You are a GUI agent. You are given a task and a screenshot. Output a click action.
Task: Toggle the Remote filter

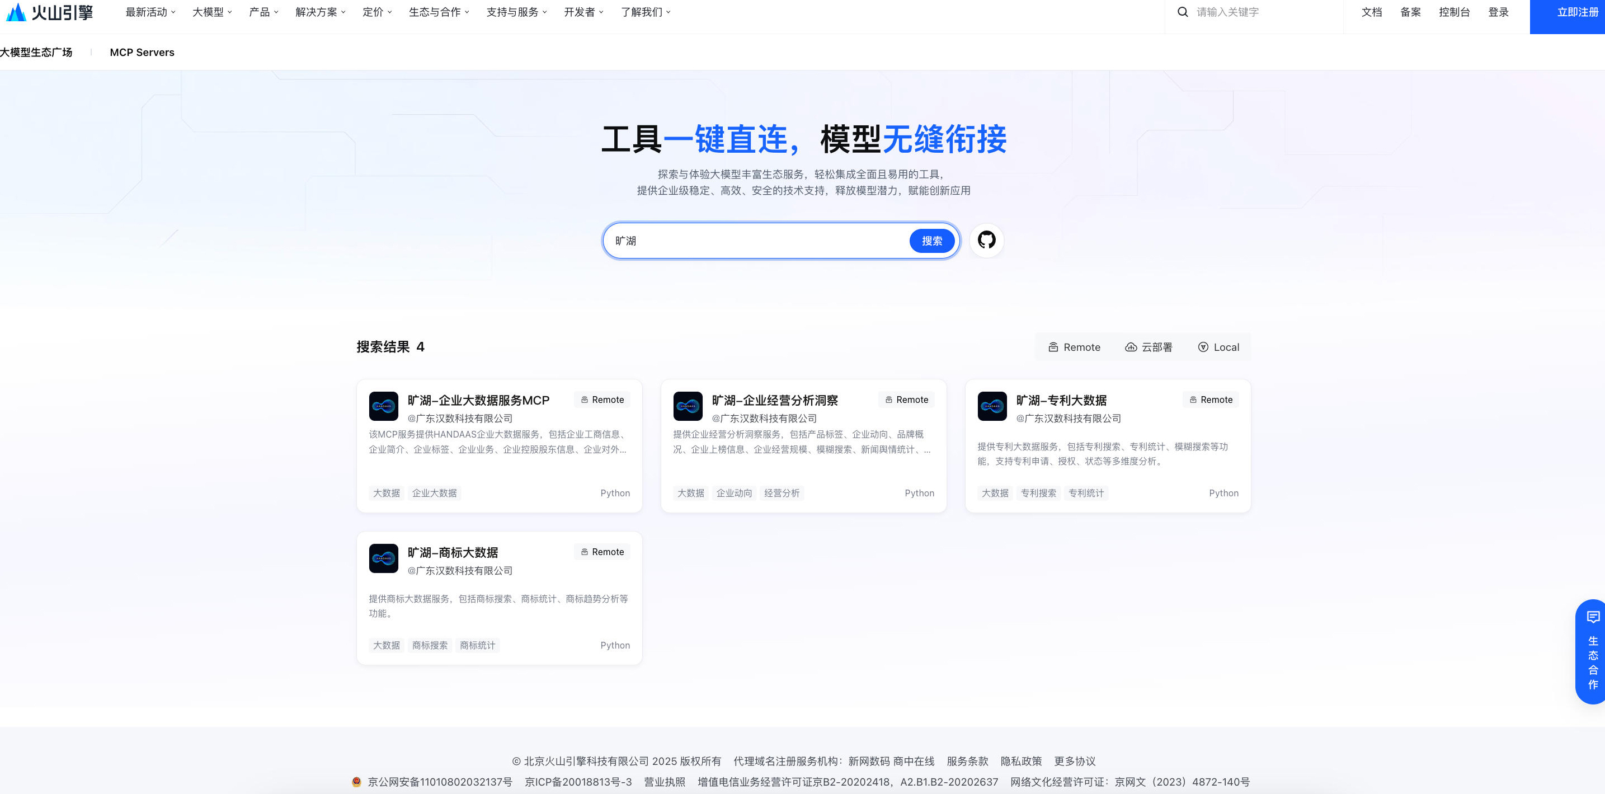pyautogui.click(x=1073, y=347)
